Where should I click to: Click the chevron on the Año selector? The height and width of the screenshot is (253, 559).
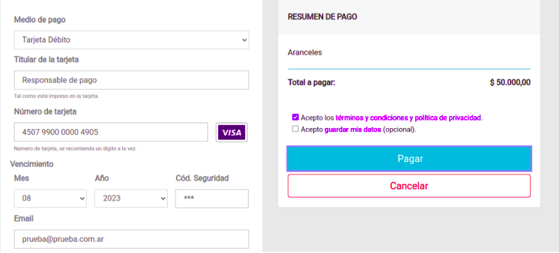point(163,199)
